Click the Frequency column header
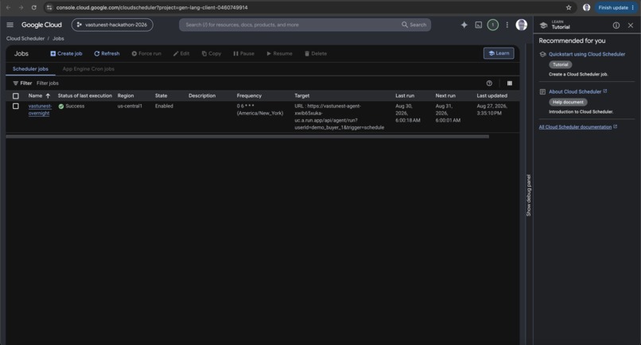The height and width of the screenshot is (345, 641). tap(249, 95)
